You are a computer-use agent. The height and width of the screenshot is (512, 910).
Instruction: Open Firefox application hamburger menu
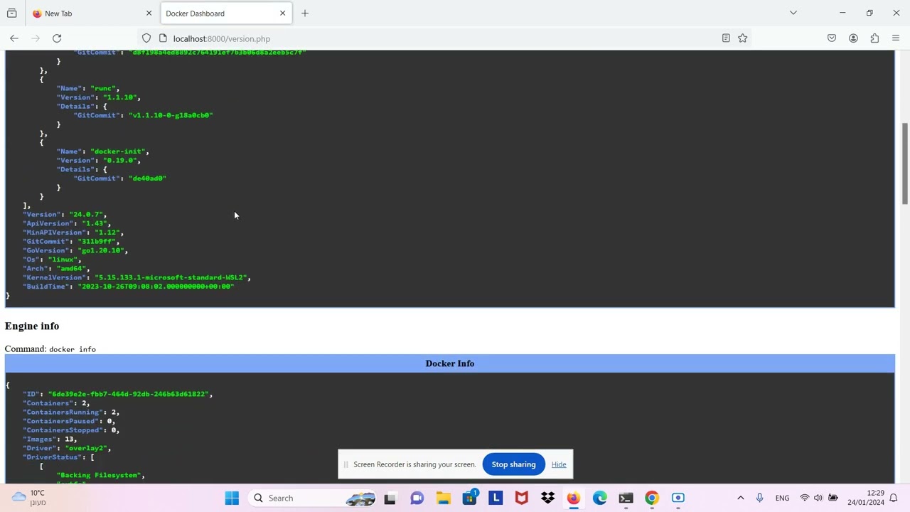pos(896,38)
